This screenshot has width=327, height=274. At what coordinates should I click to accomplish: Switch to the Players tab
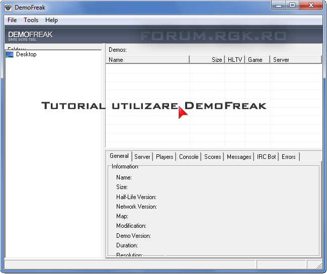coord(165,157)
